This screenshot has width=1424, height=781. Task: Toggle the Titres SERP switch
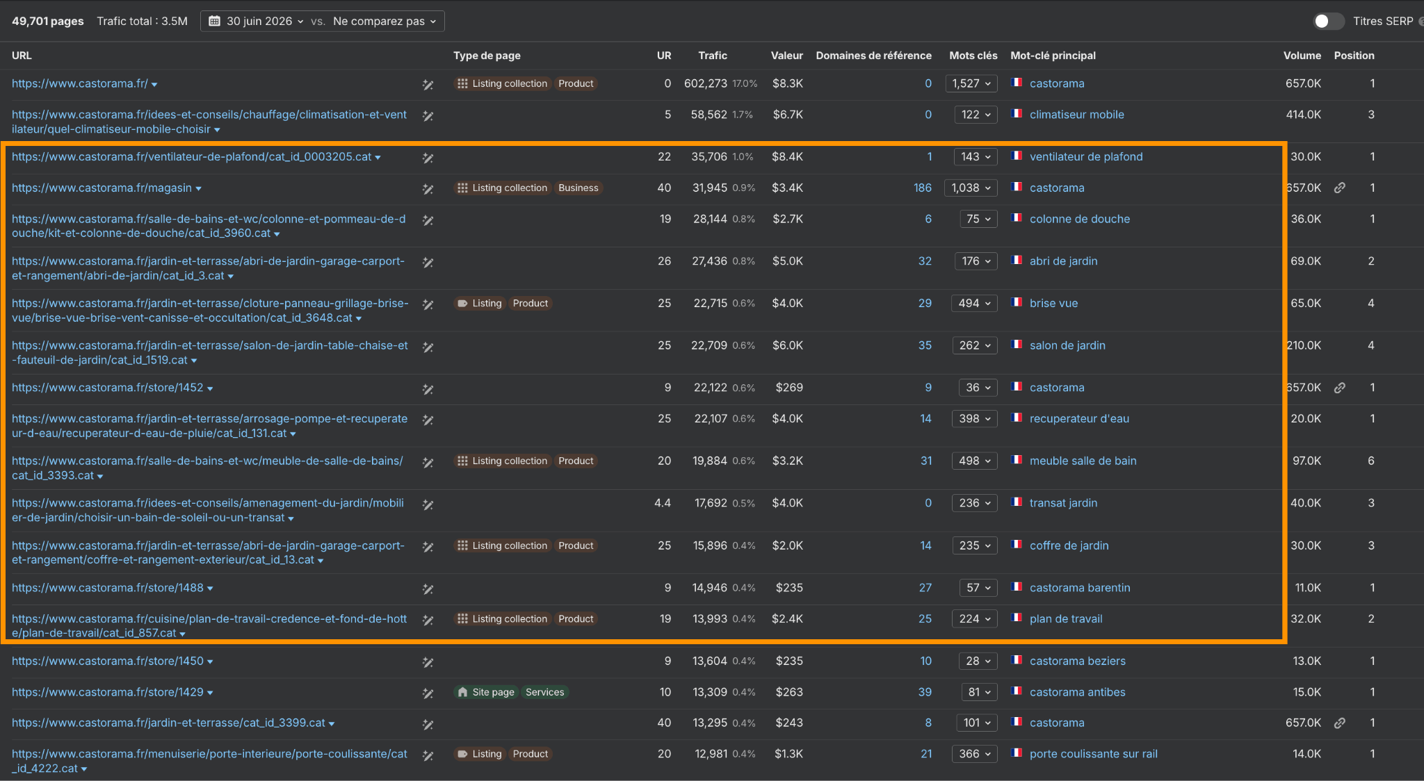click(1328, 21)
